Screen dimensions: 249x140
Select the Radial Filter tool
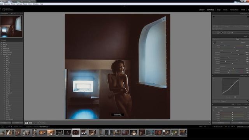[x=229, y=33]
